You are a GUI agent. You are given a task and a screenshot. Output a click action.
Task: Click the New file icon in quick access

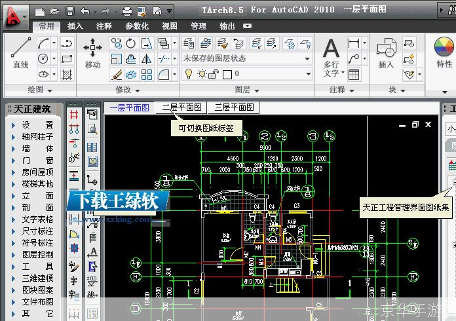point(40,12)
